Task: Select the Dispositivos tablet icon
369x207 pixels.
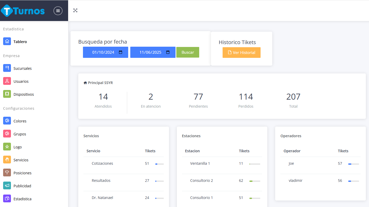Action: [x=7, y=94]
